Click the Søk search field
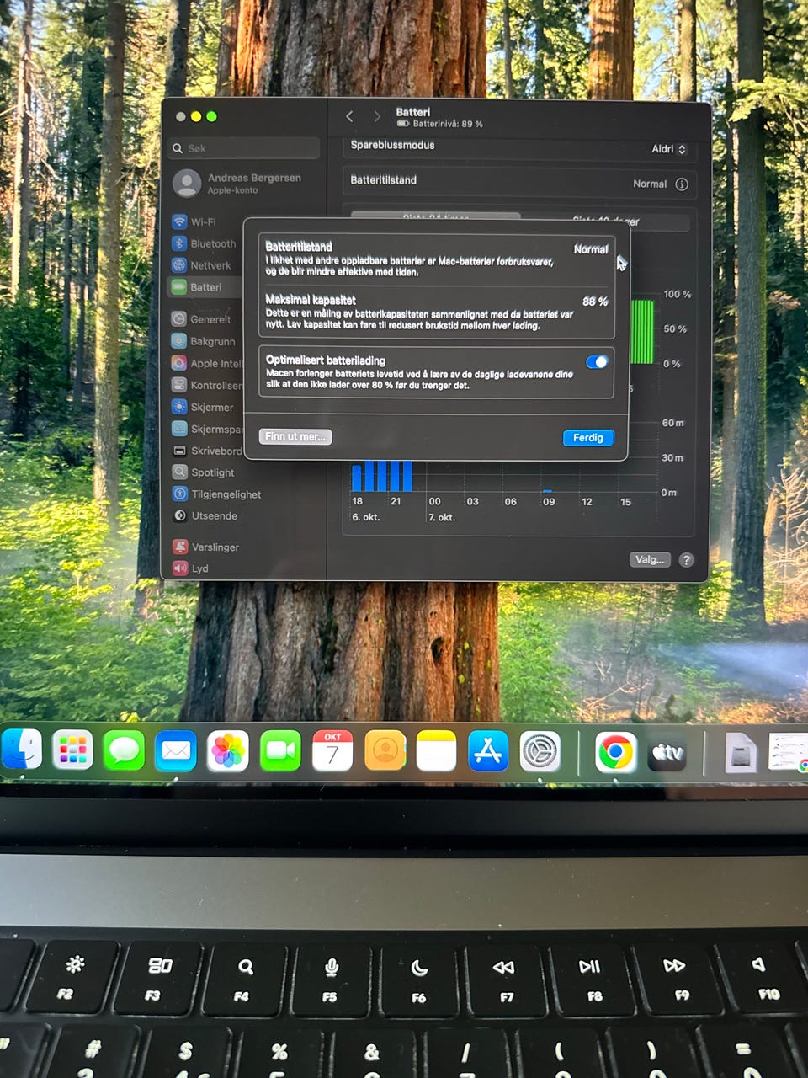The image size is (808, 1078). click(243, 148)
